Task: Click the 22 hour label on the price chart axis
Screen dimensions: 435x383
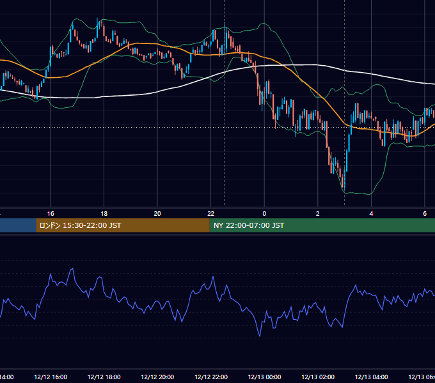Action: click(x=211, y=214)
